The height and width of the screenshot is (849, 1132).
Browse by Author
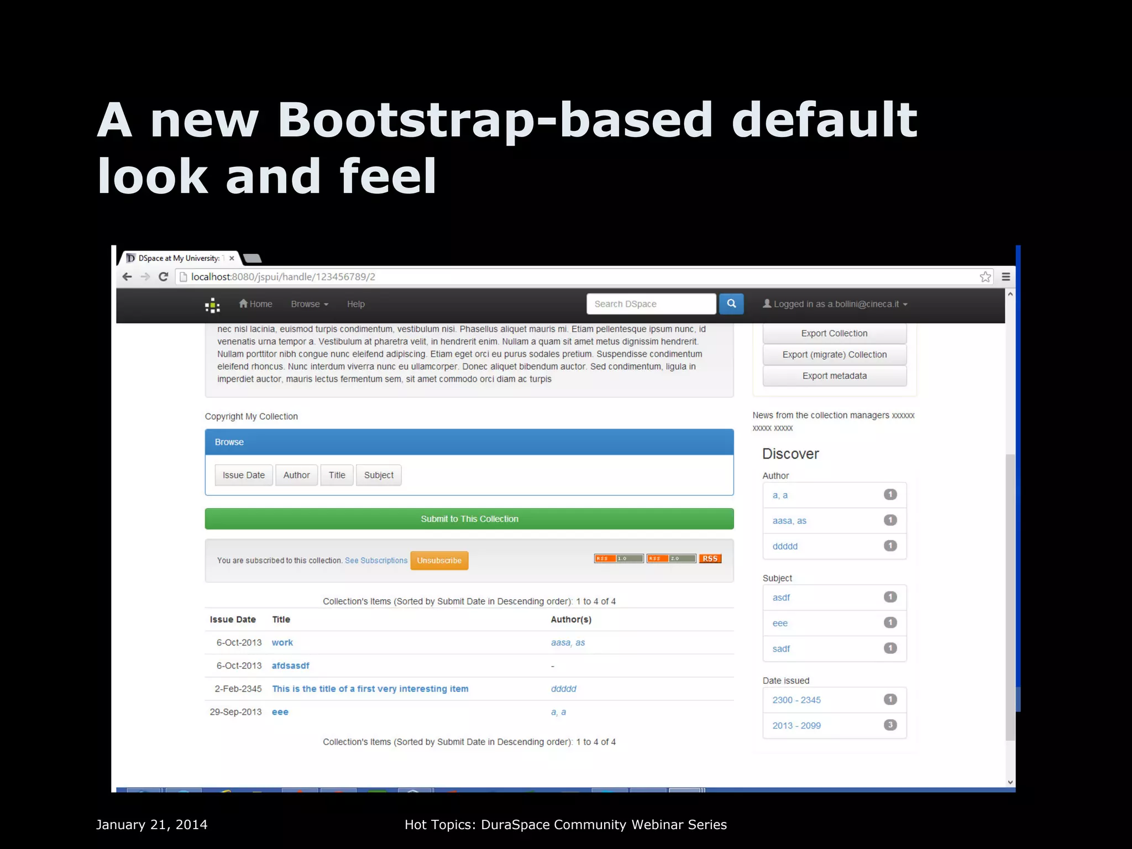click(x=297, y=475)
